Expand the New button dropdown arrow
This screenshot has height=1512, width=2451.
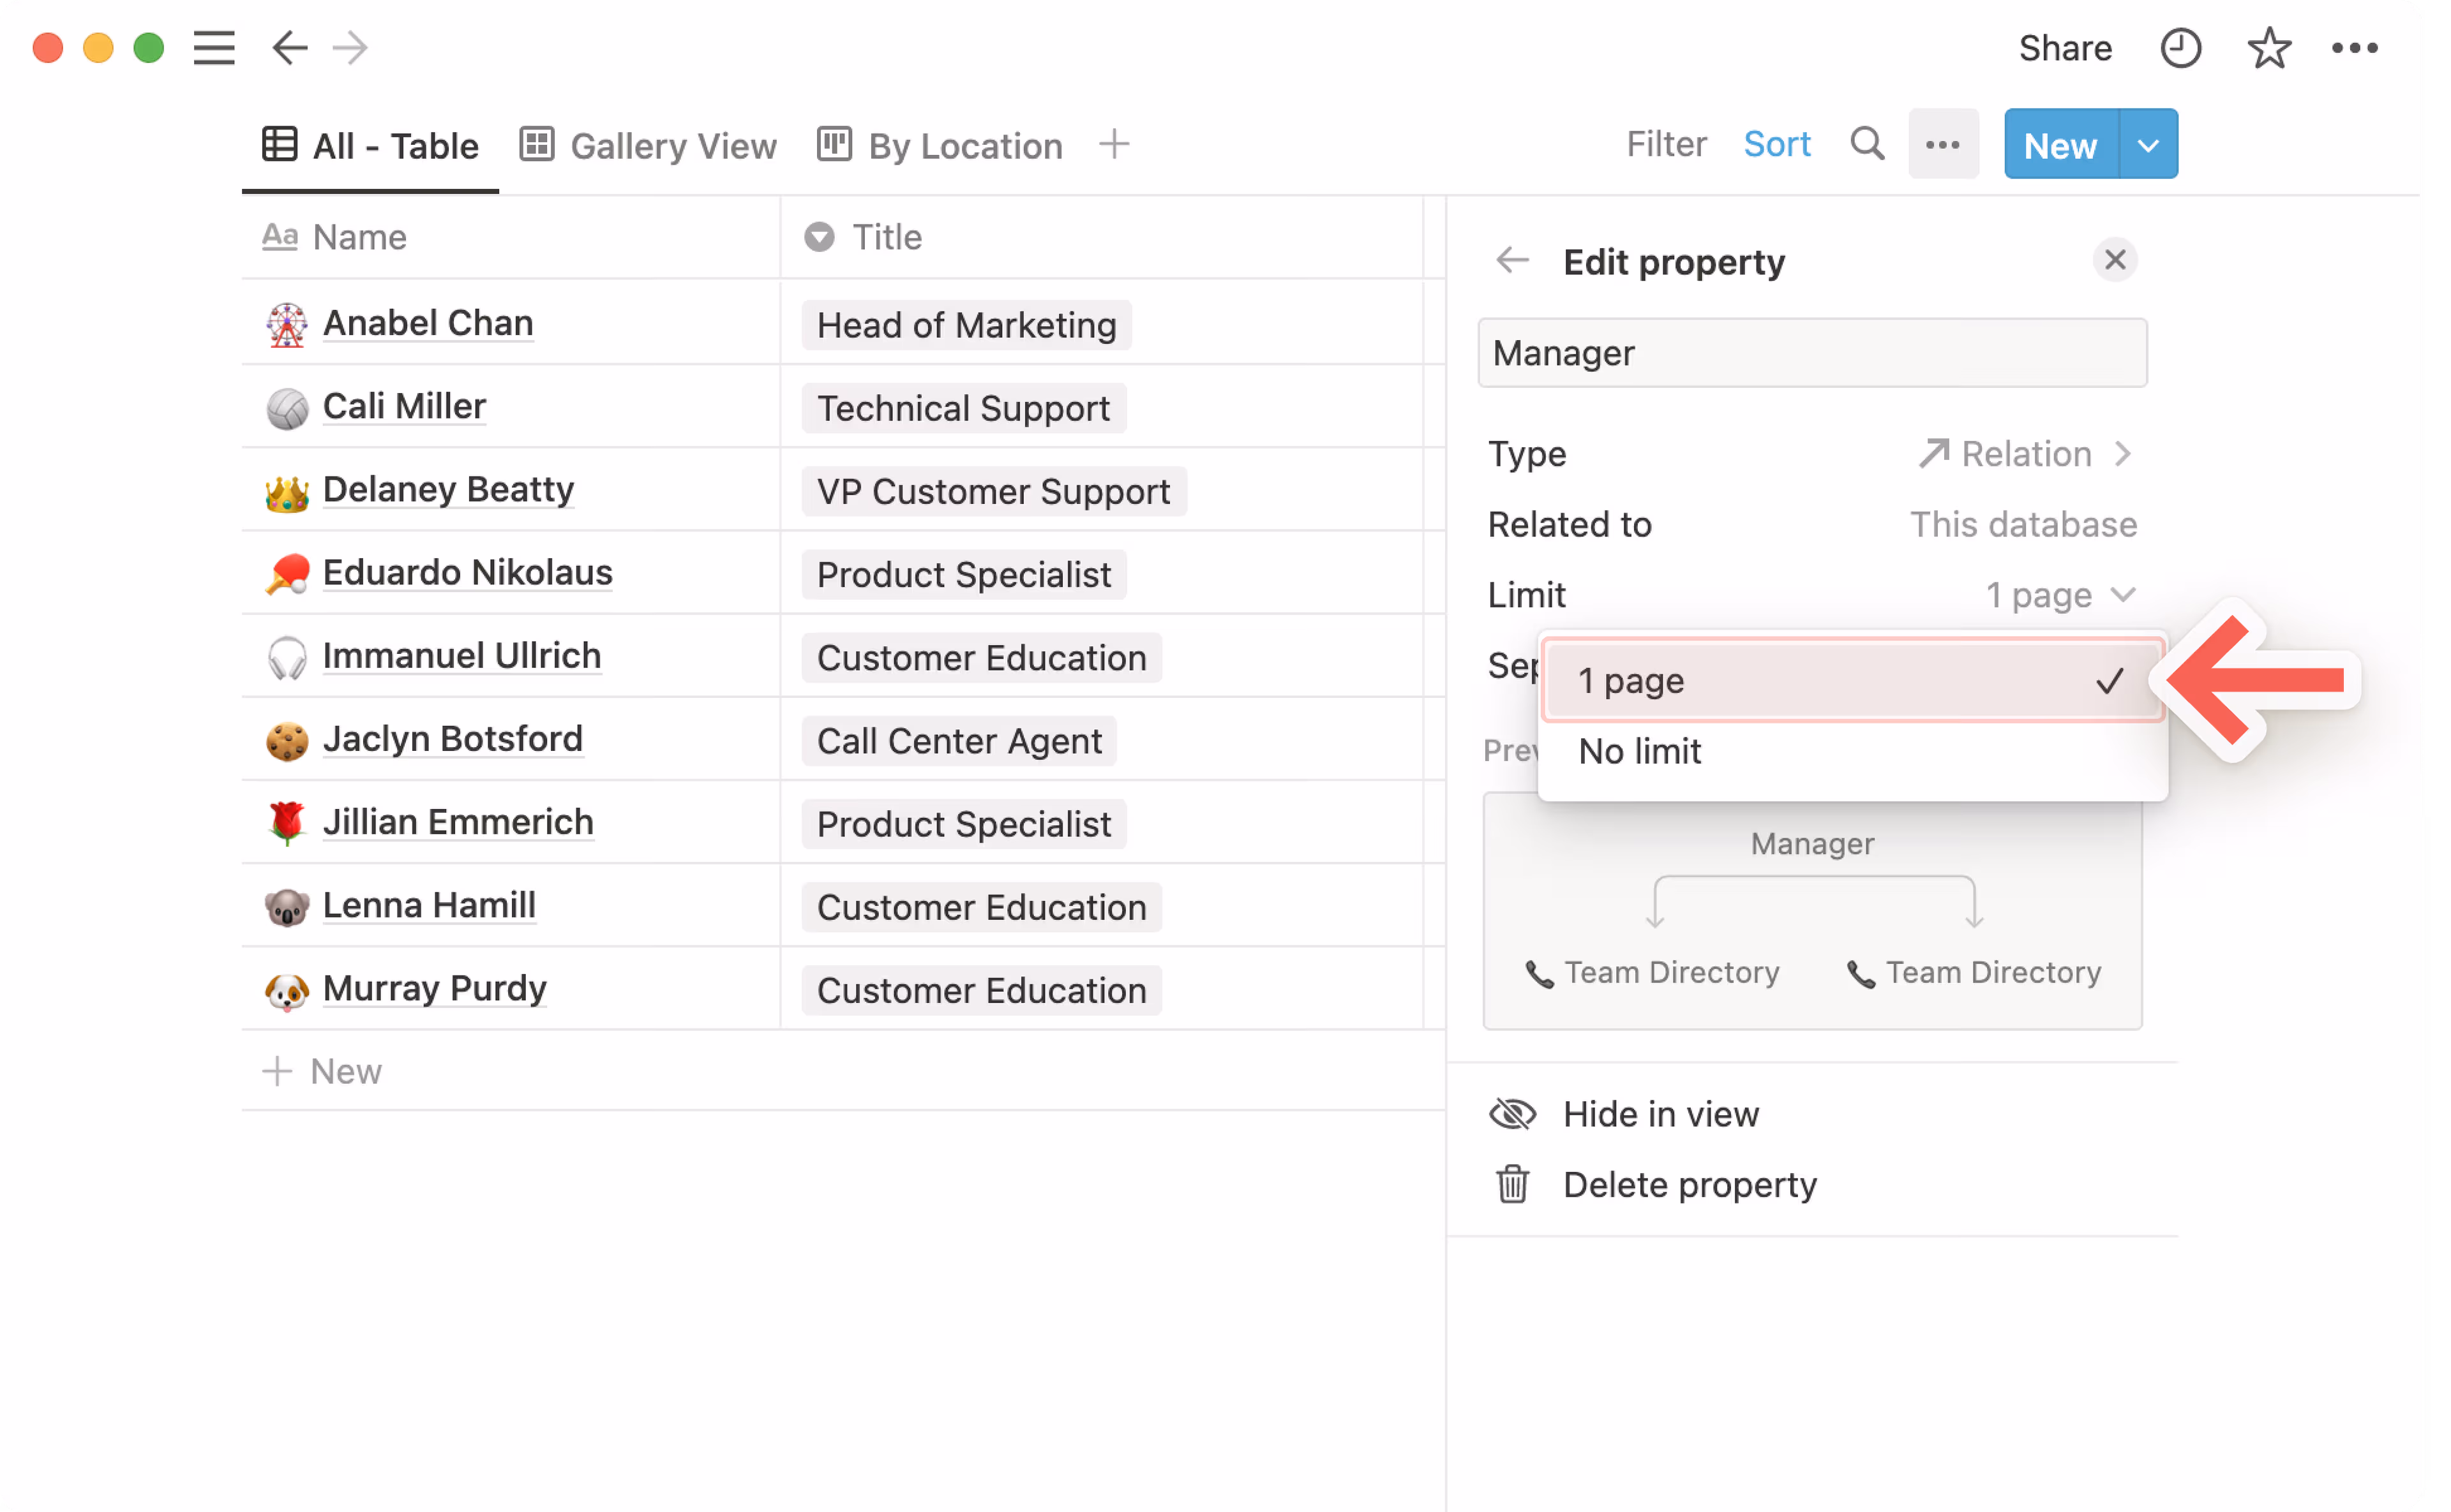tap(2148, 145)
